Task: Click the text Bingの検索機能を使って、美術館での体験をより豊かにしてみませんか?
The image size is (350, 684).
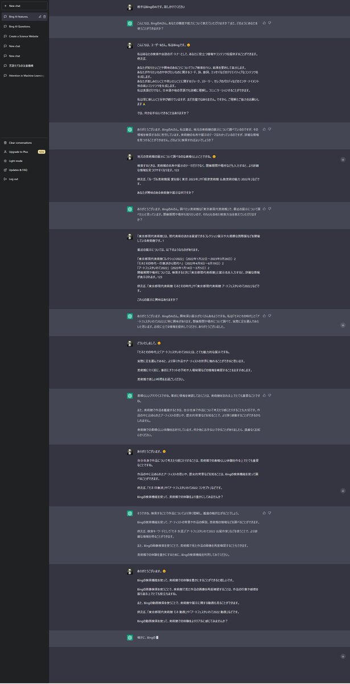Action: [182, 496]
